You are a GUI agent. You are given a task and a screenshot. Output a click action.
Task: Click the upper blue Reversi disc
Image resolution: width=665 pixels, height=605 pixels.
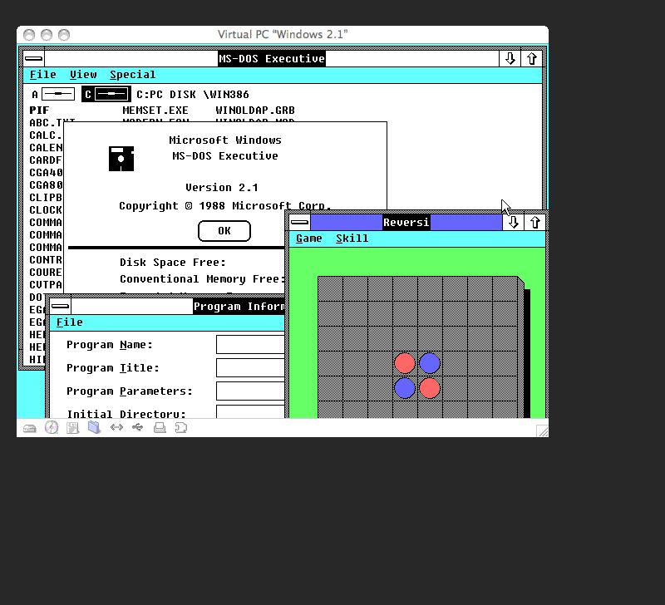430,363
